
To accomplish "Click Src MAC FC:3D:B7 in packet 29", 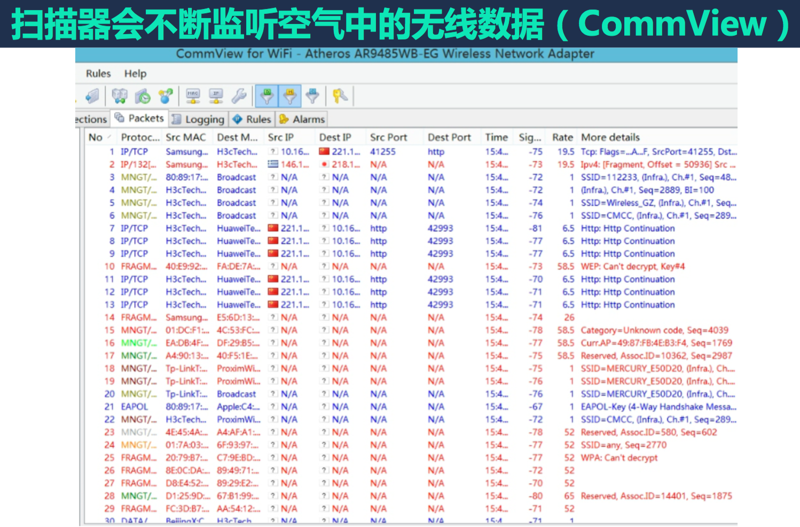I will 187,509.
